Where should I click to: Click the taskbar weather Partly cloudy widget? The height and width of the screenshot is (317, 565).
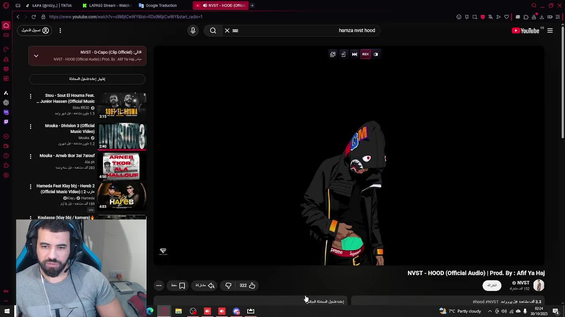coord(460,311)
